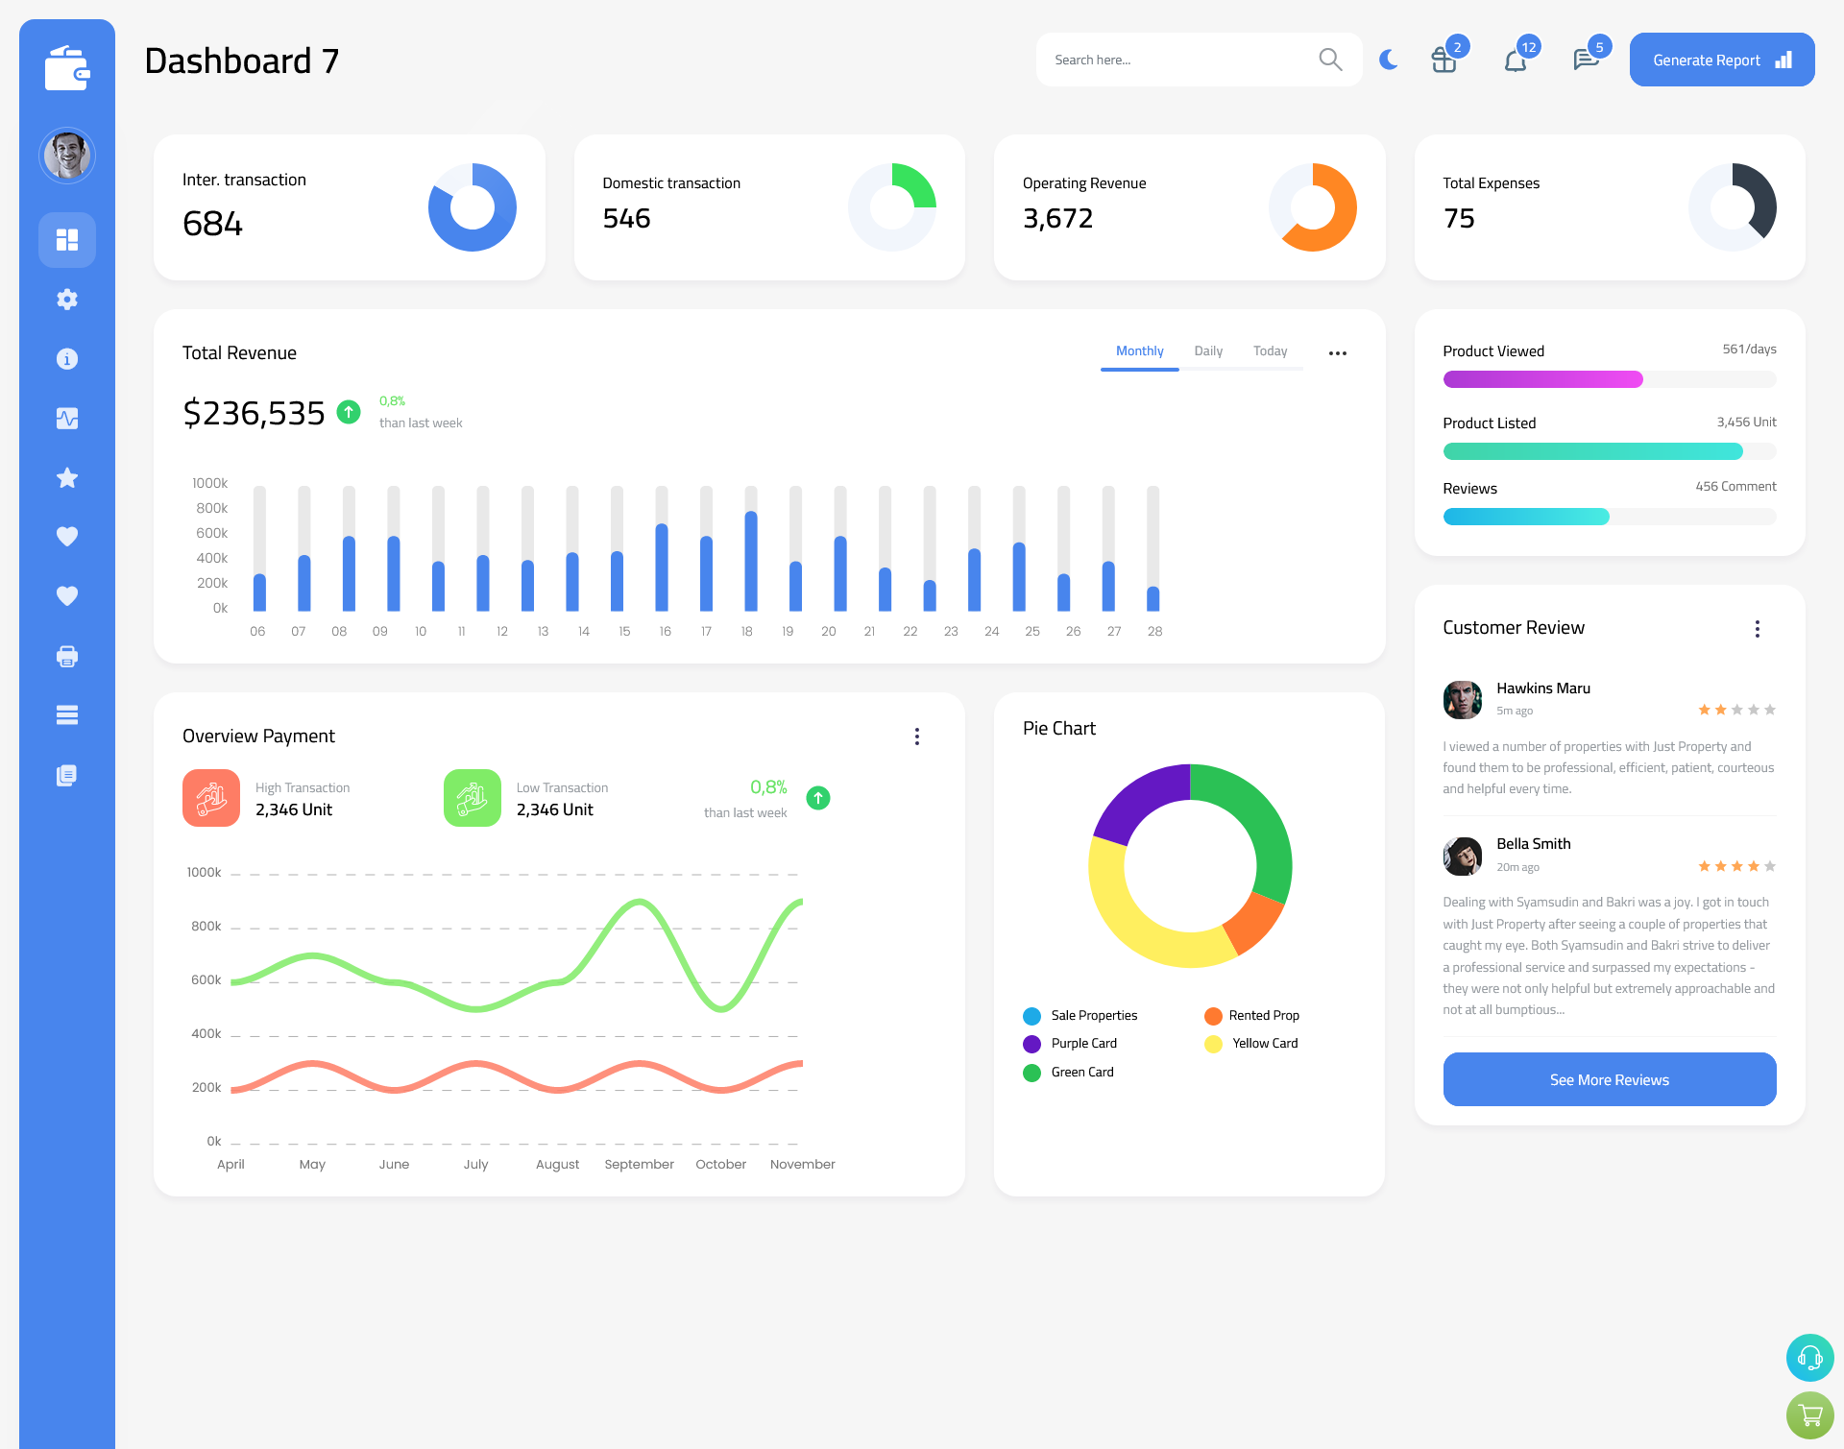This screenshot has width=1844, height=1449.
Task: Open the list/menu icon in sidebar
Action: [x=66, y=714]
